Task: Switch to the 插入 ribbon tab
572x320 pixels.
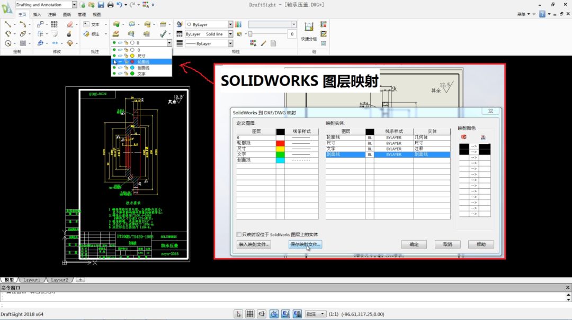Action: (37, 15)
